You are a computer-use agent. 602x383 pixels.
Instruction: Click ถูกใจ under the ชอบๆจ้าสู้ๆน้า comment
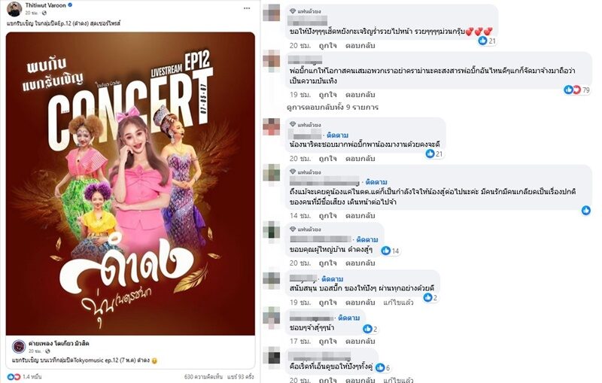click(327, 341)
